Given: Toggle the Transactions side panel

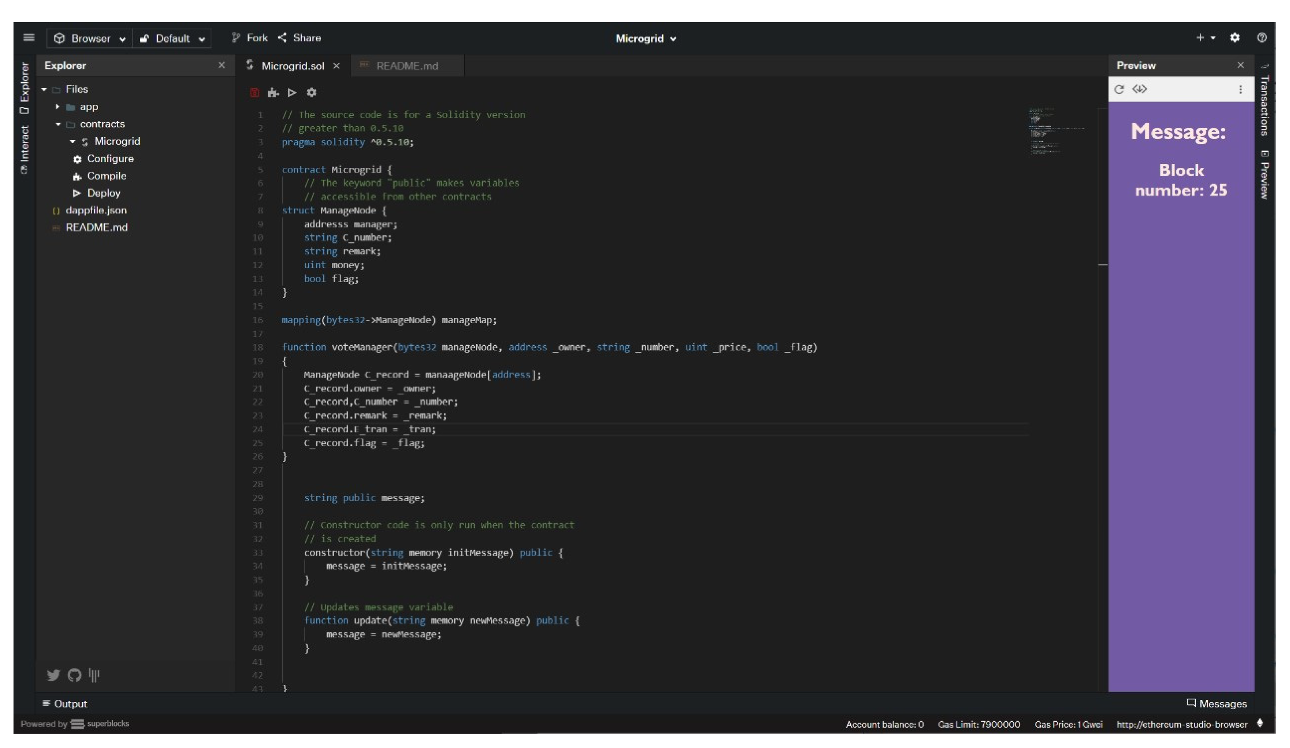Looking at the screenshot, I should [1264, 105].
